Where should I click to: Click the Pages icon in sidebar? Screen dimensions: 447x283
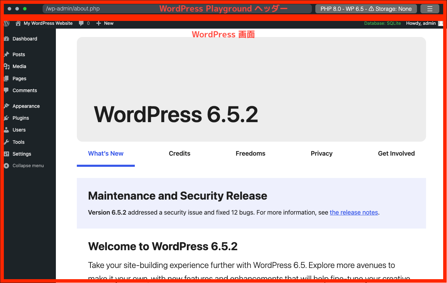point(6,79)
